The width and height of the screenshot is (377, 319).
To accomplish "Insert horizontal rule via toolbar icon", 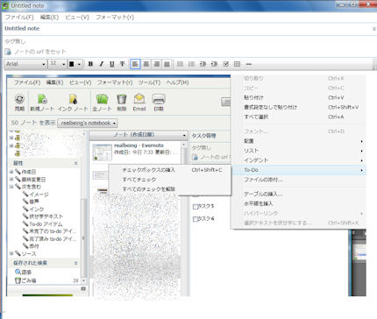I will [x=248, y=64].
